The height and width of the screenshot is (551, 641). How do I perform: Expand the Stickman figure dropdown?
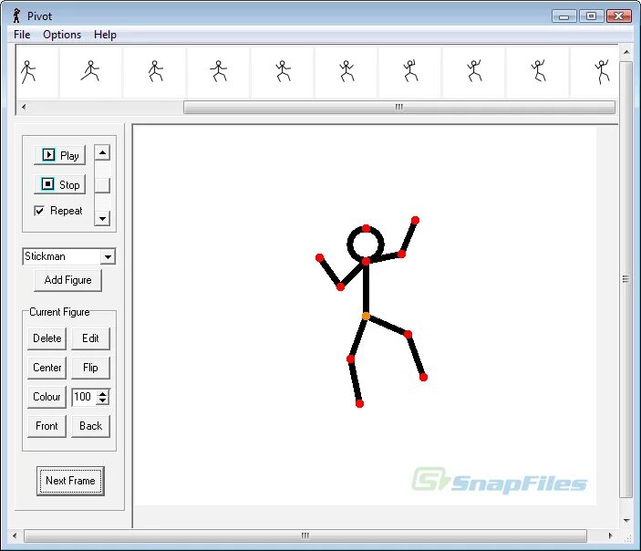[x=108, y=257]
